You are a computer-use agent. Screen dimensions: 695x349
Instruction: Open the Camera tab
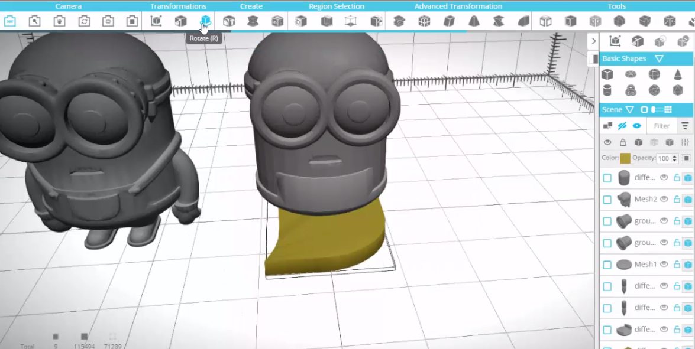[68, 6]
